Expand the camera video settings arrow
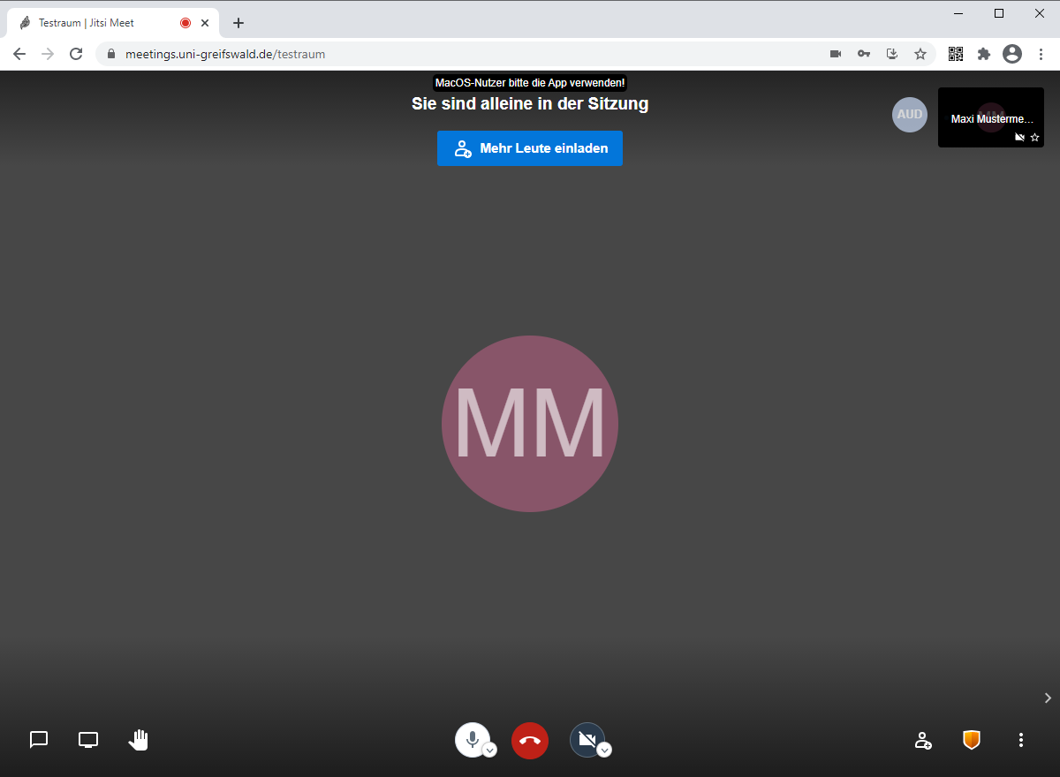 (x=604, y=751)
